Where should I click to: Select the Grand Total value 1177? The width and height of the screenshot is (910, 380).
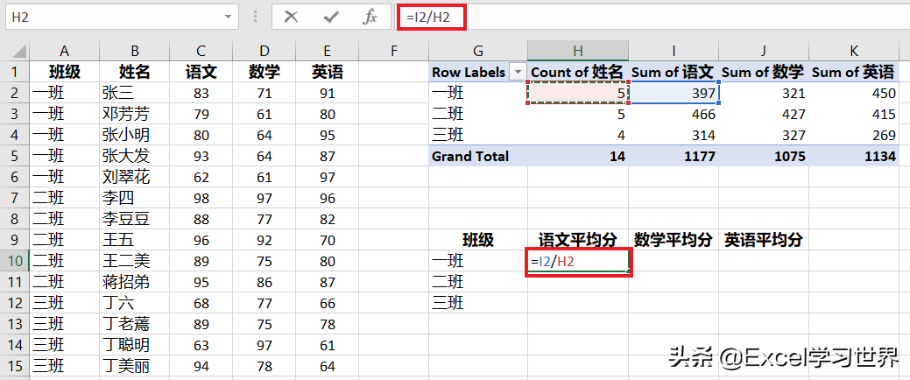pos(674,156)
